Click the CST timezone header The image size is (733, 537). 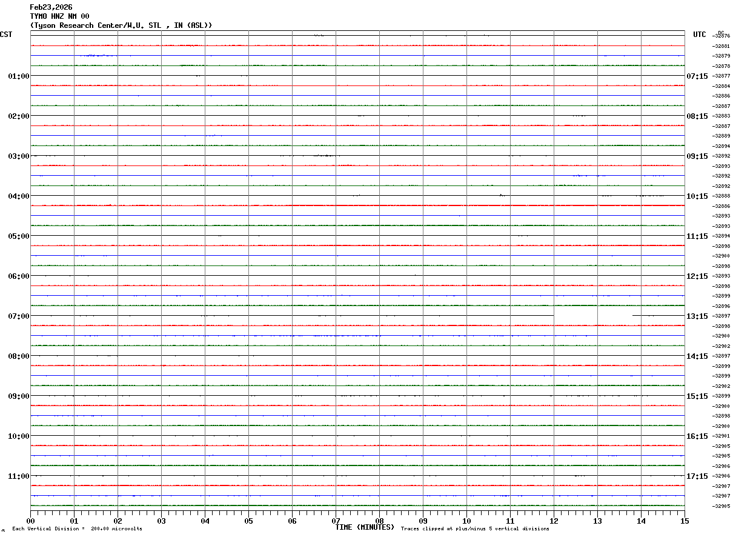coord(6,35)
